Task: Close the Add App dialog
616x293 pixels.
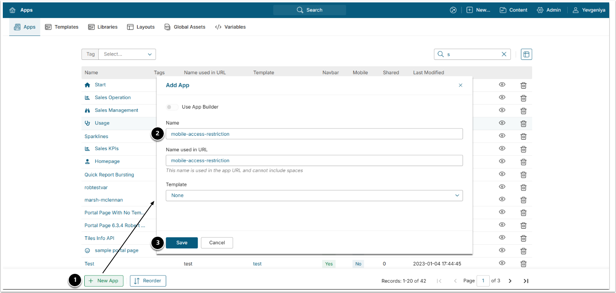Action: 461,85
